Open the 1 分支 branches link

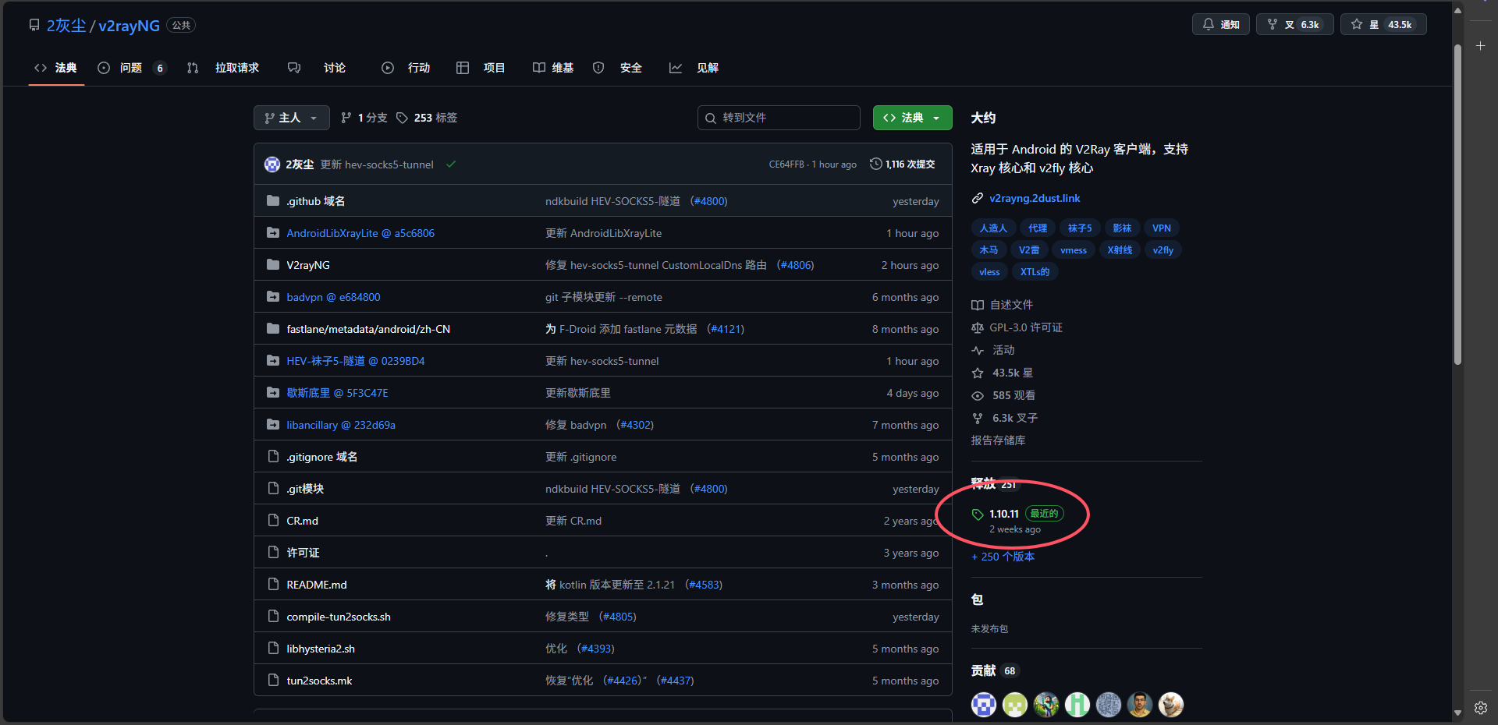(364, 118)
